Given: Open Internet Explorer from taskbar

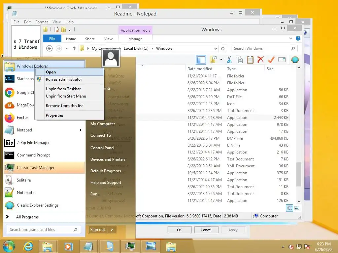Looking at the screenshot, I should coord(28,246).
